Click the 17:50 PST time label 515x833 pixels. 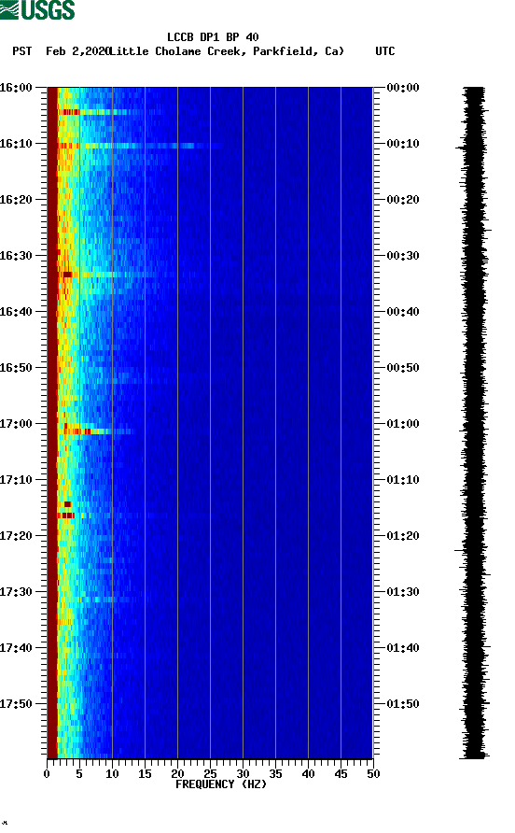pos(16,704)
